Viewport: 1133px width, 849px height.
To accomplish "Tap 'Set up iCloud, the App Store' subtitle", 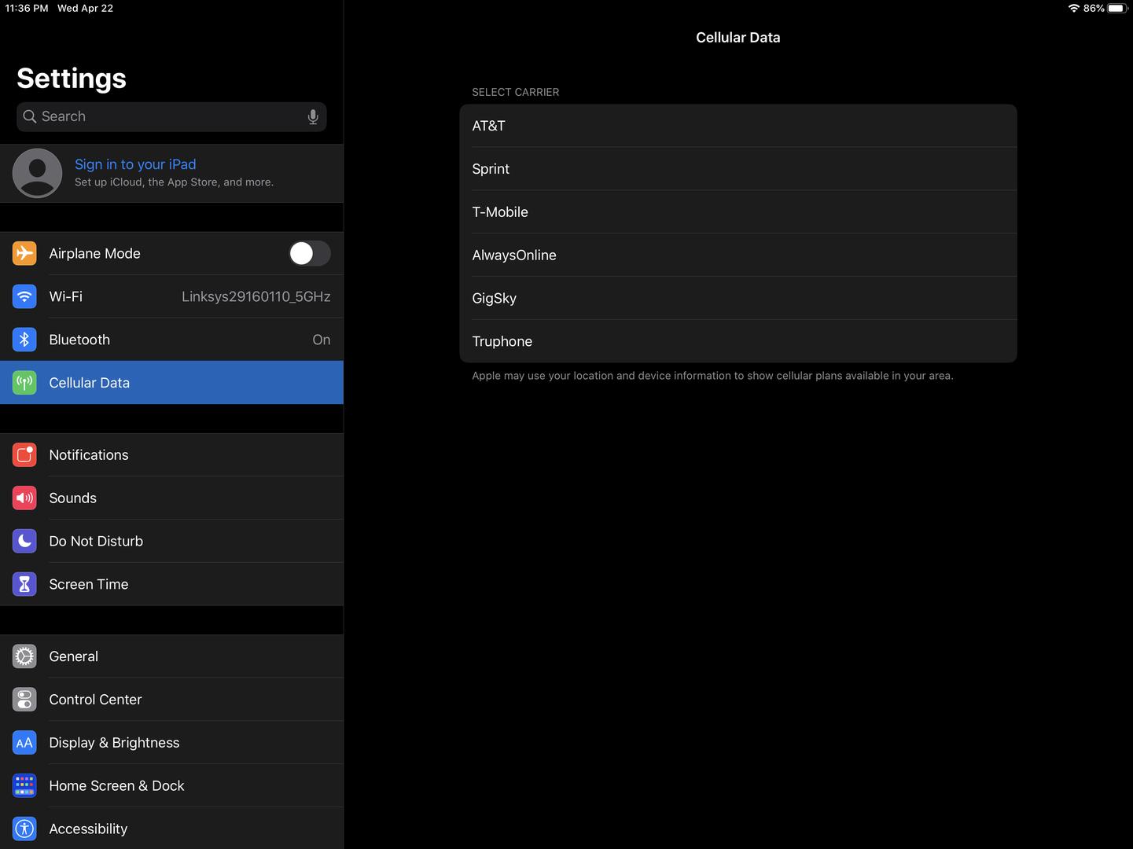I will point(174,182).
